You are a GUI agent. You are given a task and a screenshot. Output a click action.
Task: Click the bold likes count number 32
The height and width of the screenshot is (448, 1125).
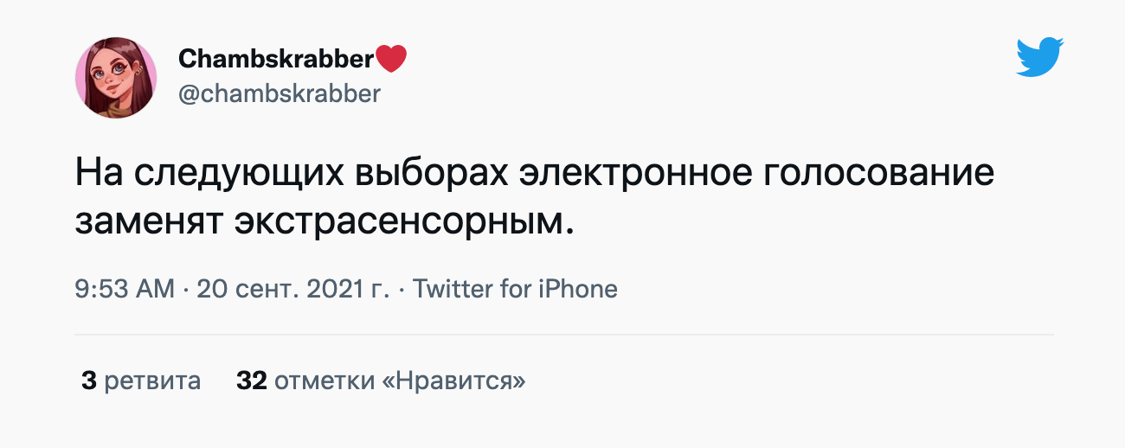pos(251,381)
